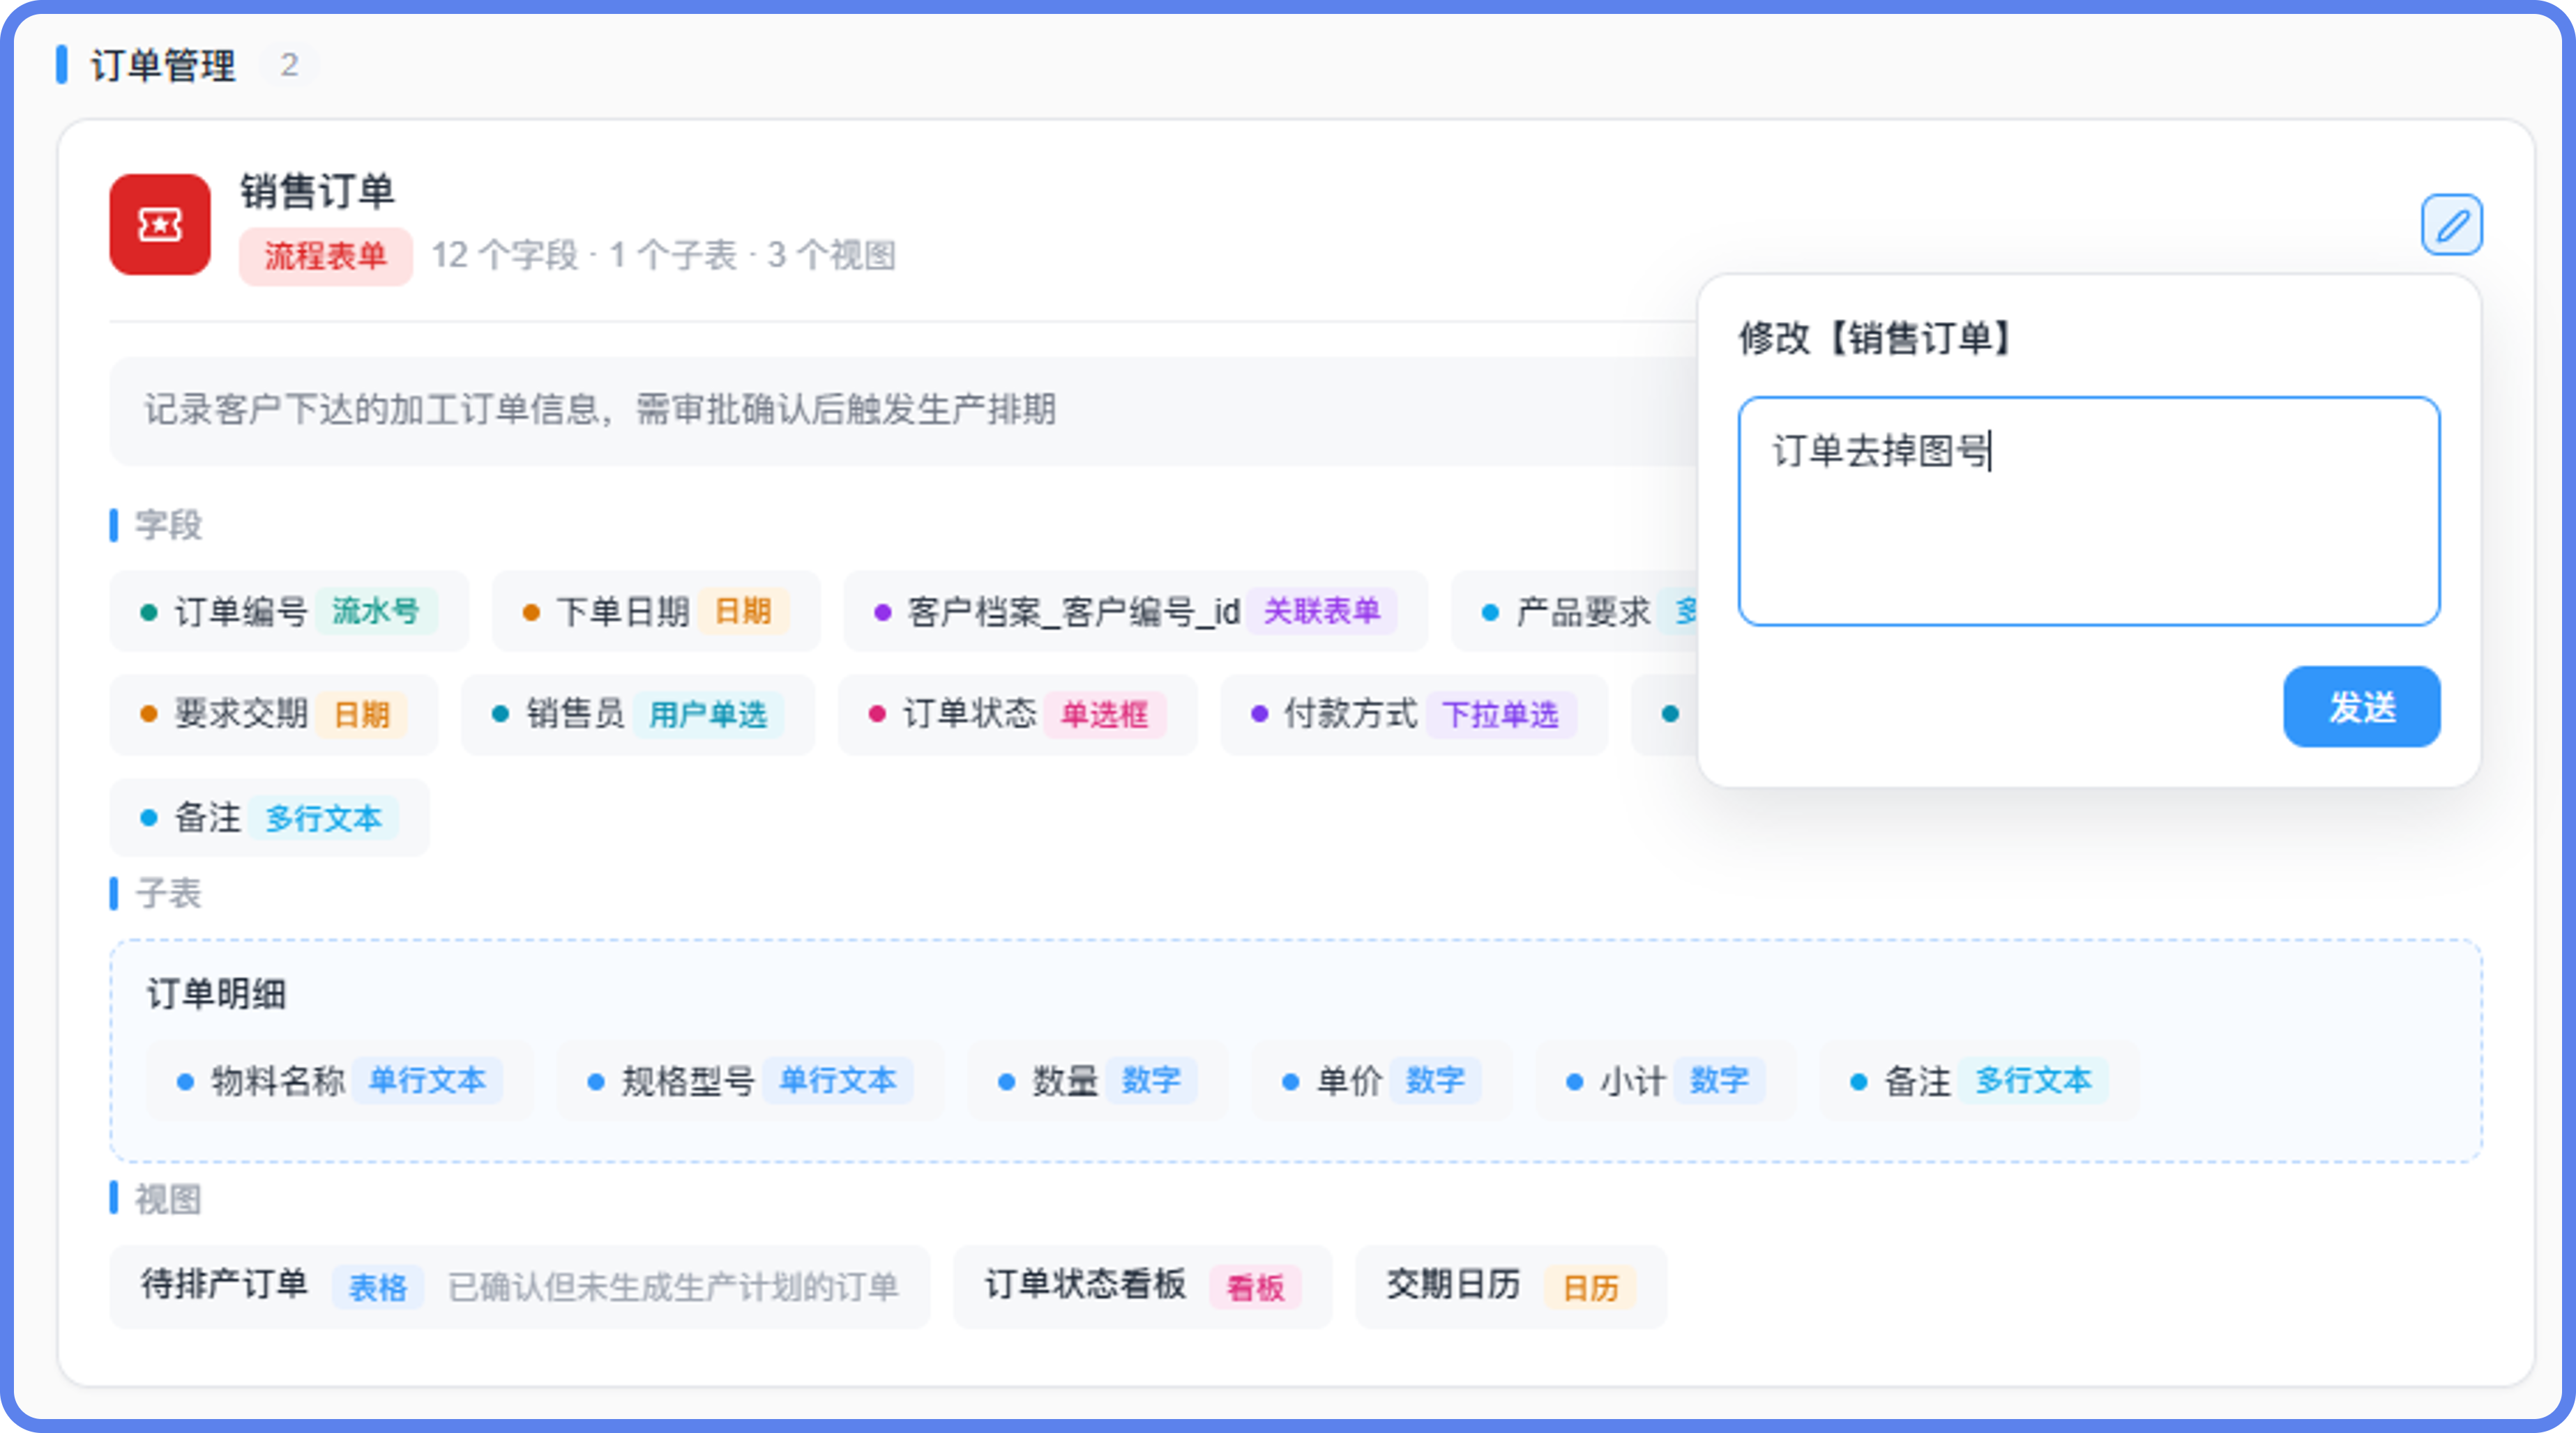Click the red 销售订单 form icon
Viewport: 2576px width, 1433px height.
(160, 225)
